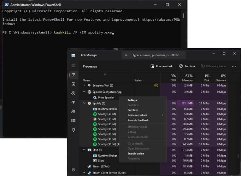Open Details page icon in sidebar
Viewport: 241px width, 176px height.
73,121
